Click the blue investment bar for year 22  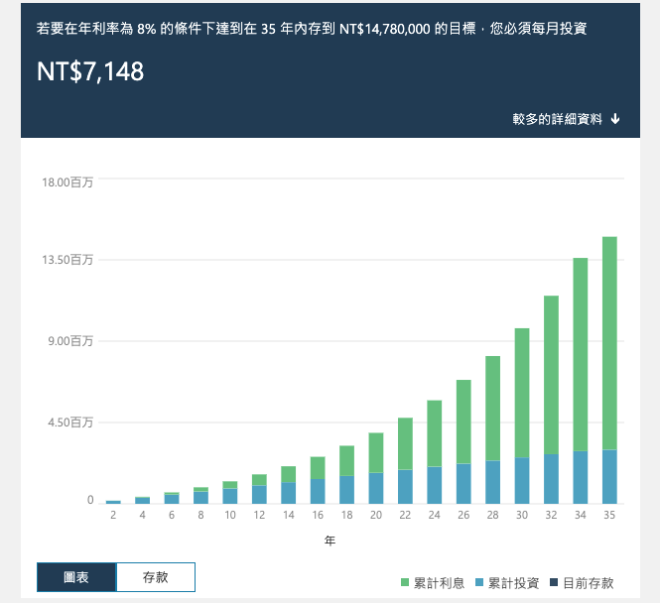[405, 487]
